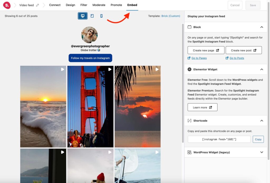Select the tablet preview icon
The width and height of the screenshot is (270, 183).
pos(92,16)
